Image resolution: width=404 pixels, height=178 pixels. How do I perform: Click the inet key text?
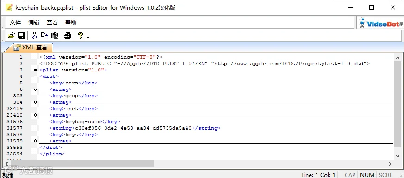point(72,109)
